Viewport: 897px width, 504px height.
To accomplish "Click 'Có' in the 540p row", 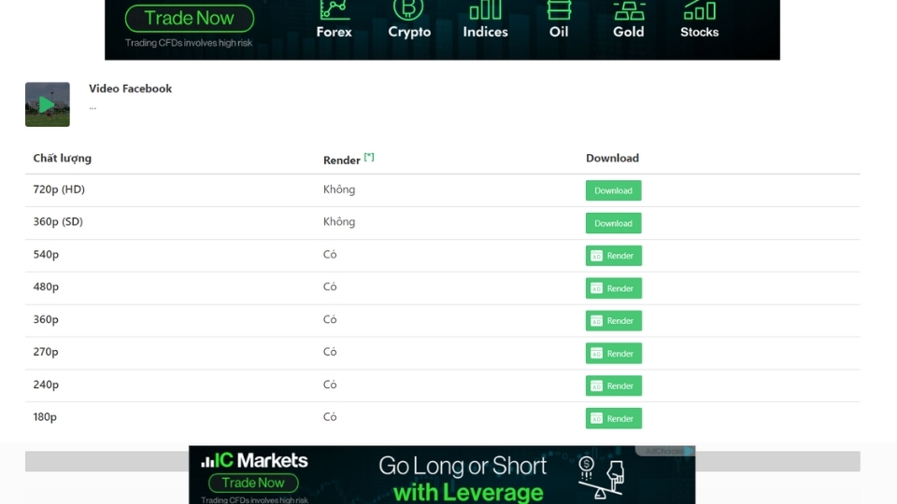I will [330, 254].
